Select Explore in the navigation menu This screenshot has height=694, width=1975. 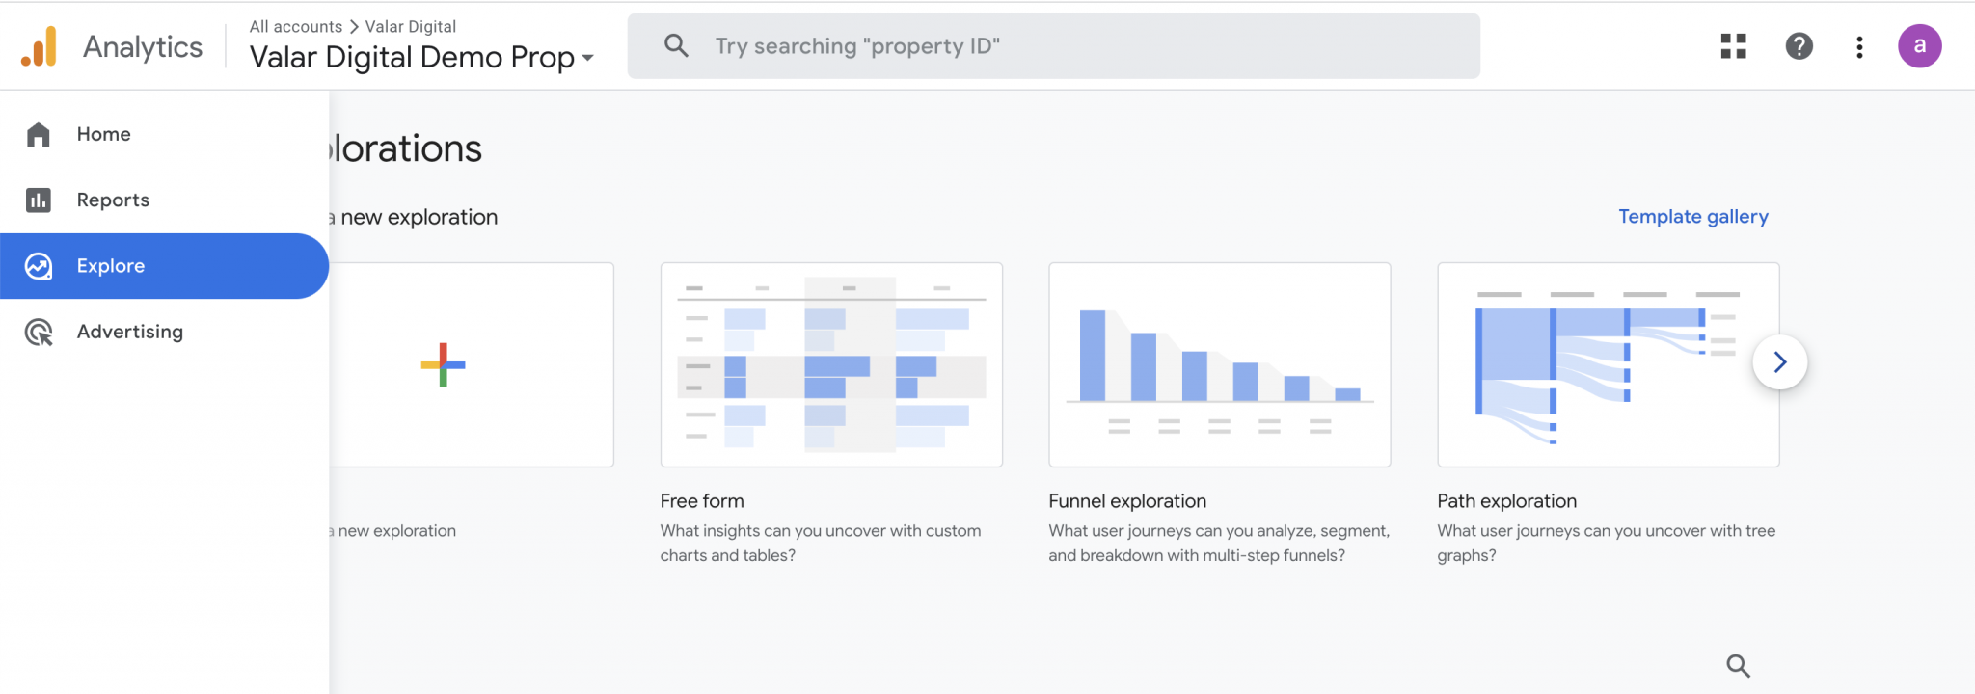coord(111,266)
